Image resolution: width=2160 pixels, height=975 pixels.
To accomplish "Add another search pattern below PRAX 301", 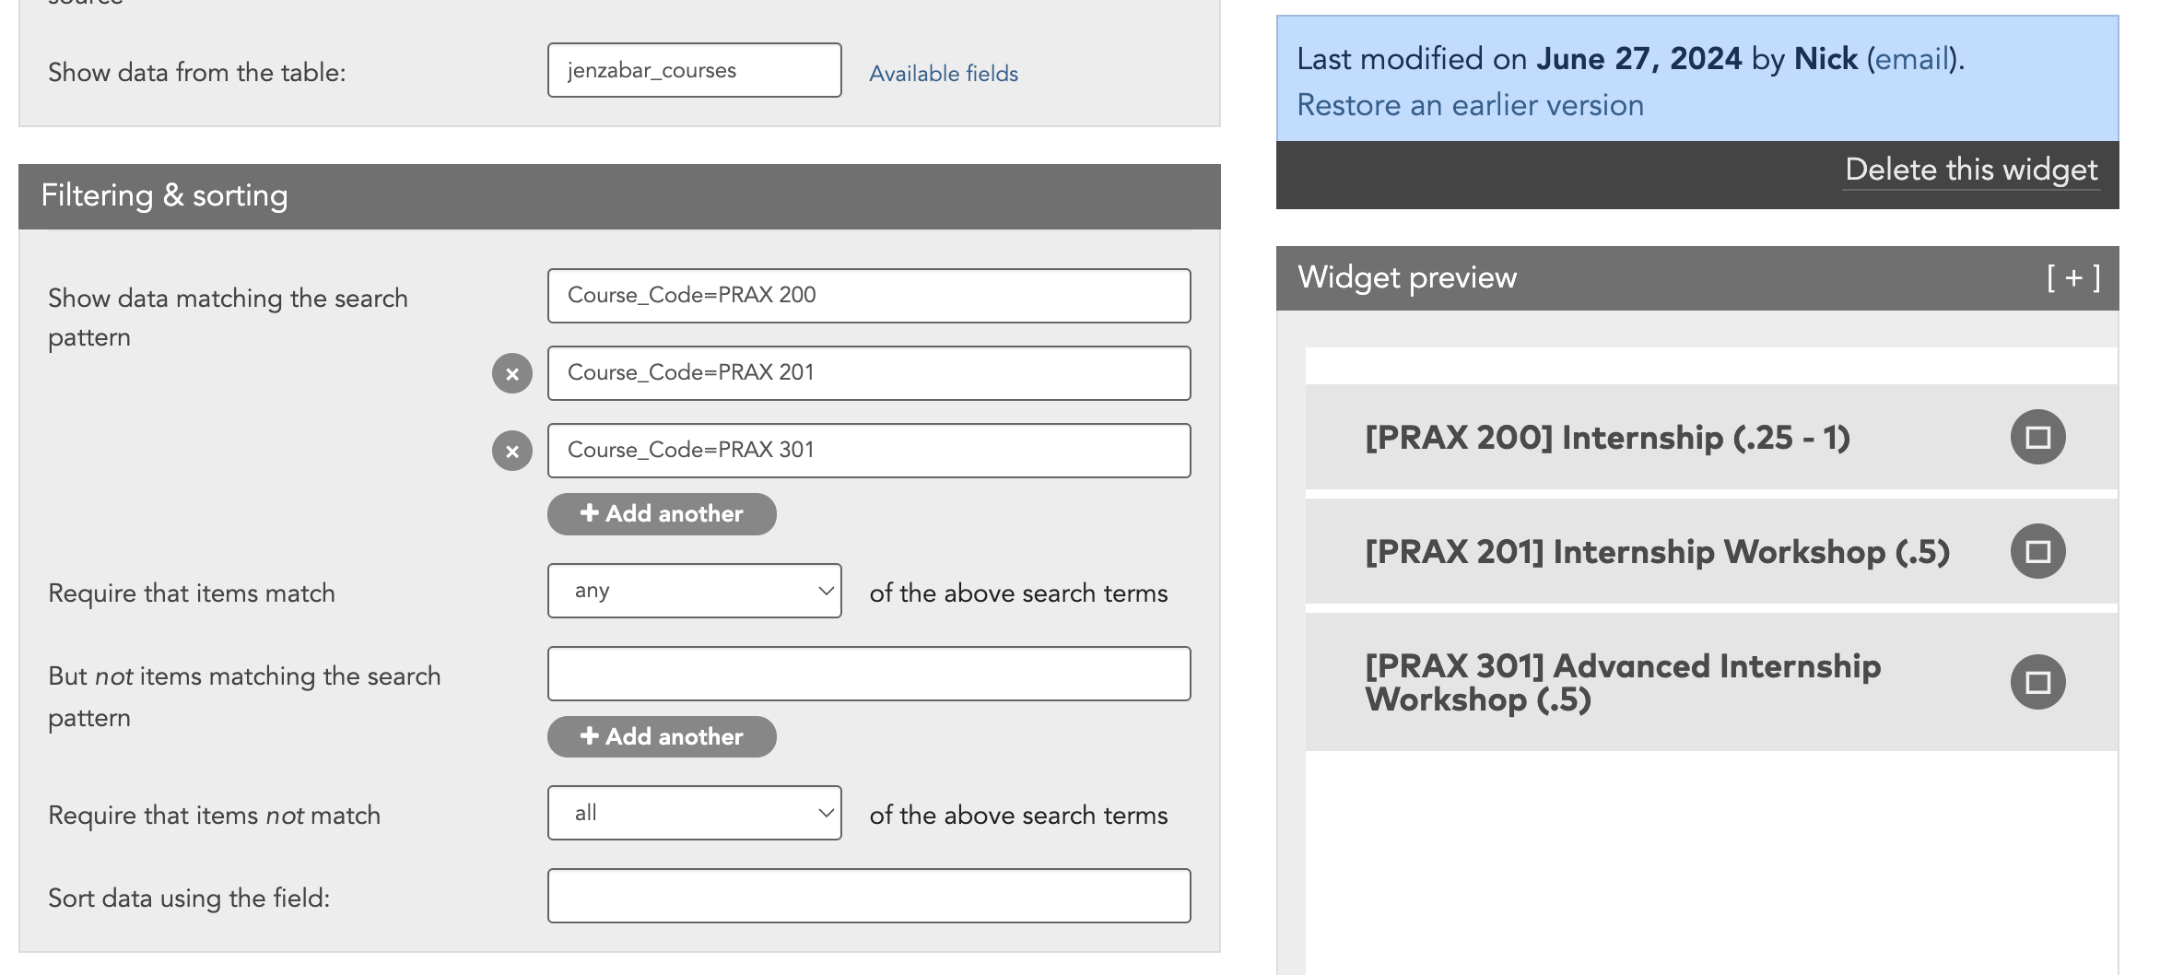I will [662, 513].
